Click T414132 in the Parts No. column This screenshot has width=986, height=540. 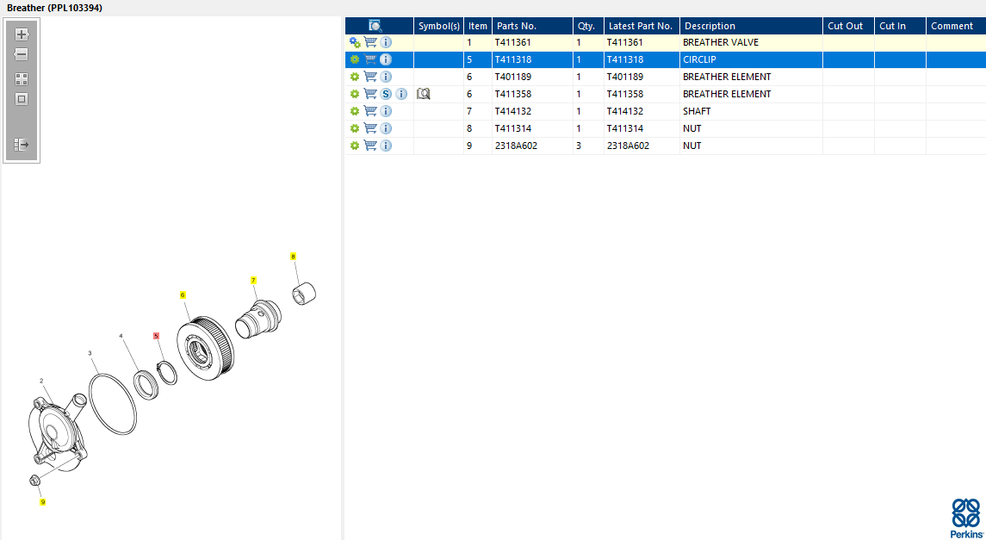[x=513, y=111]
